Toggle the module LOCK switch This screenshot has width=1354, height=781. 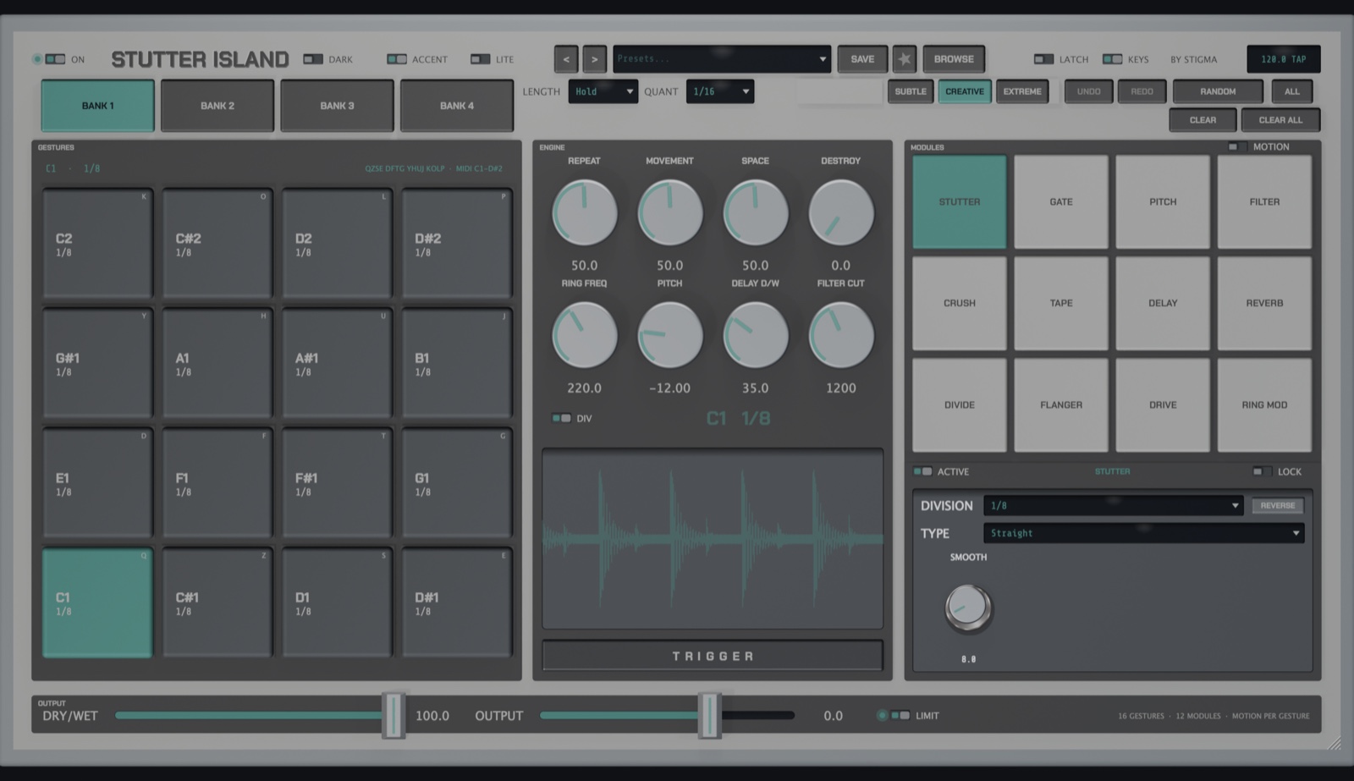(1262, 471)
